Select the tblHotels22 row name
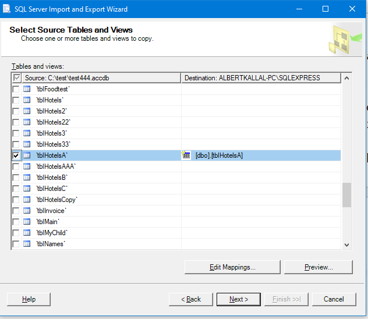Viewport: 368px width, 319px height. click(53, 122)
